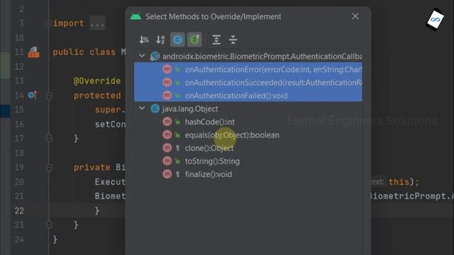Image resolution: width=454 pixels, height=255 pixels.
Task: Select the toString():String method
Action: [x=248, y=161]
